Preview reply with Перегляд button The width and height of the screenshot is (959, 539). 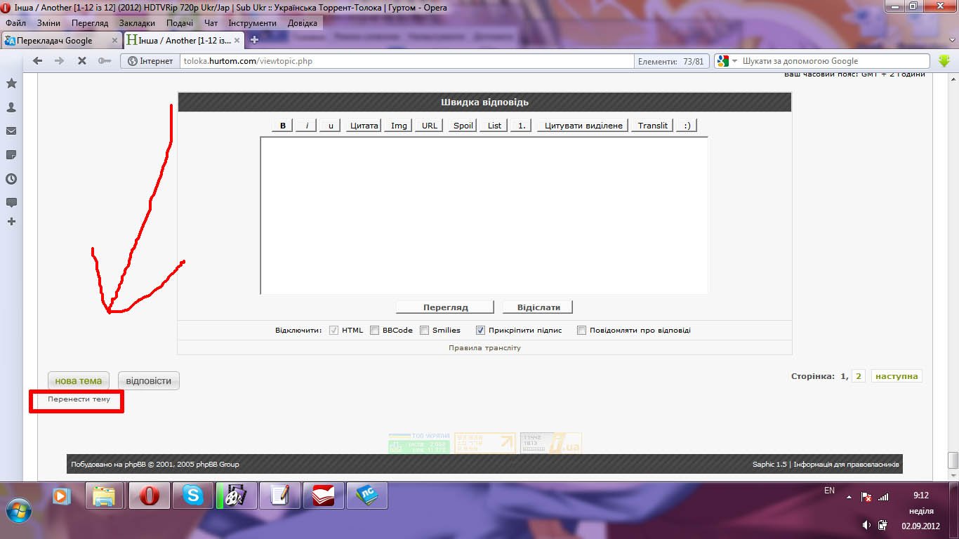(x=445, y=307)
